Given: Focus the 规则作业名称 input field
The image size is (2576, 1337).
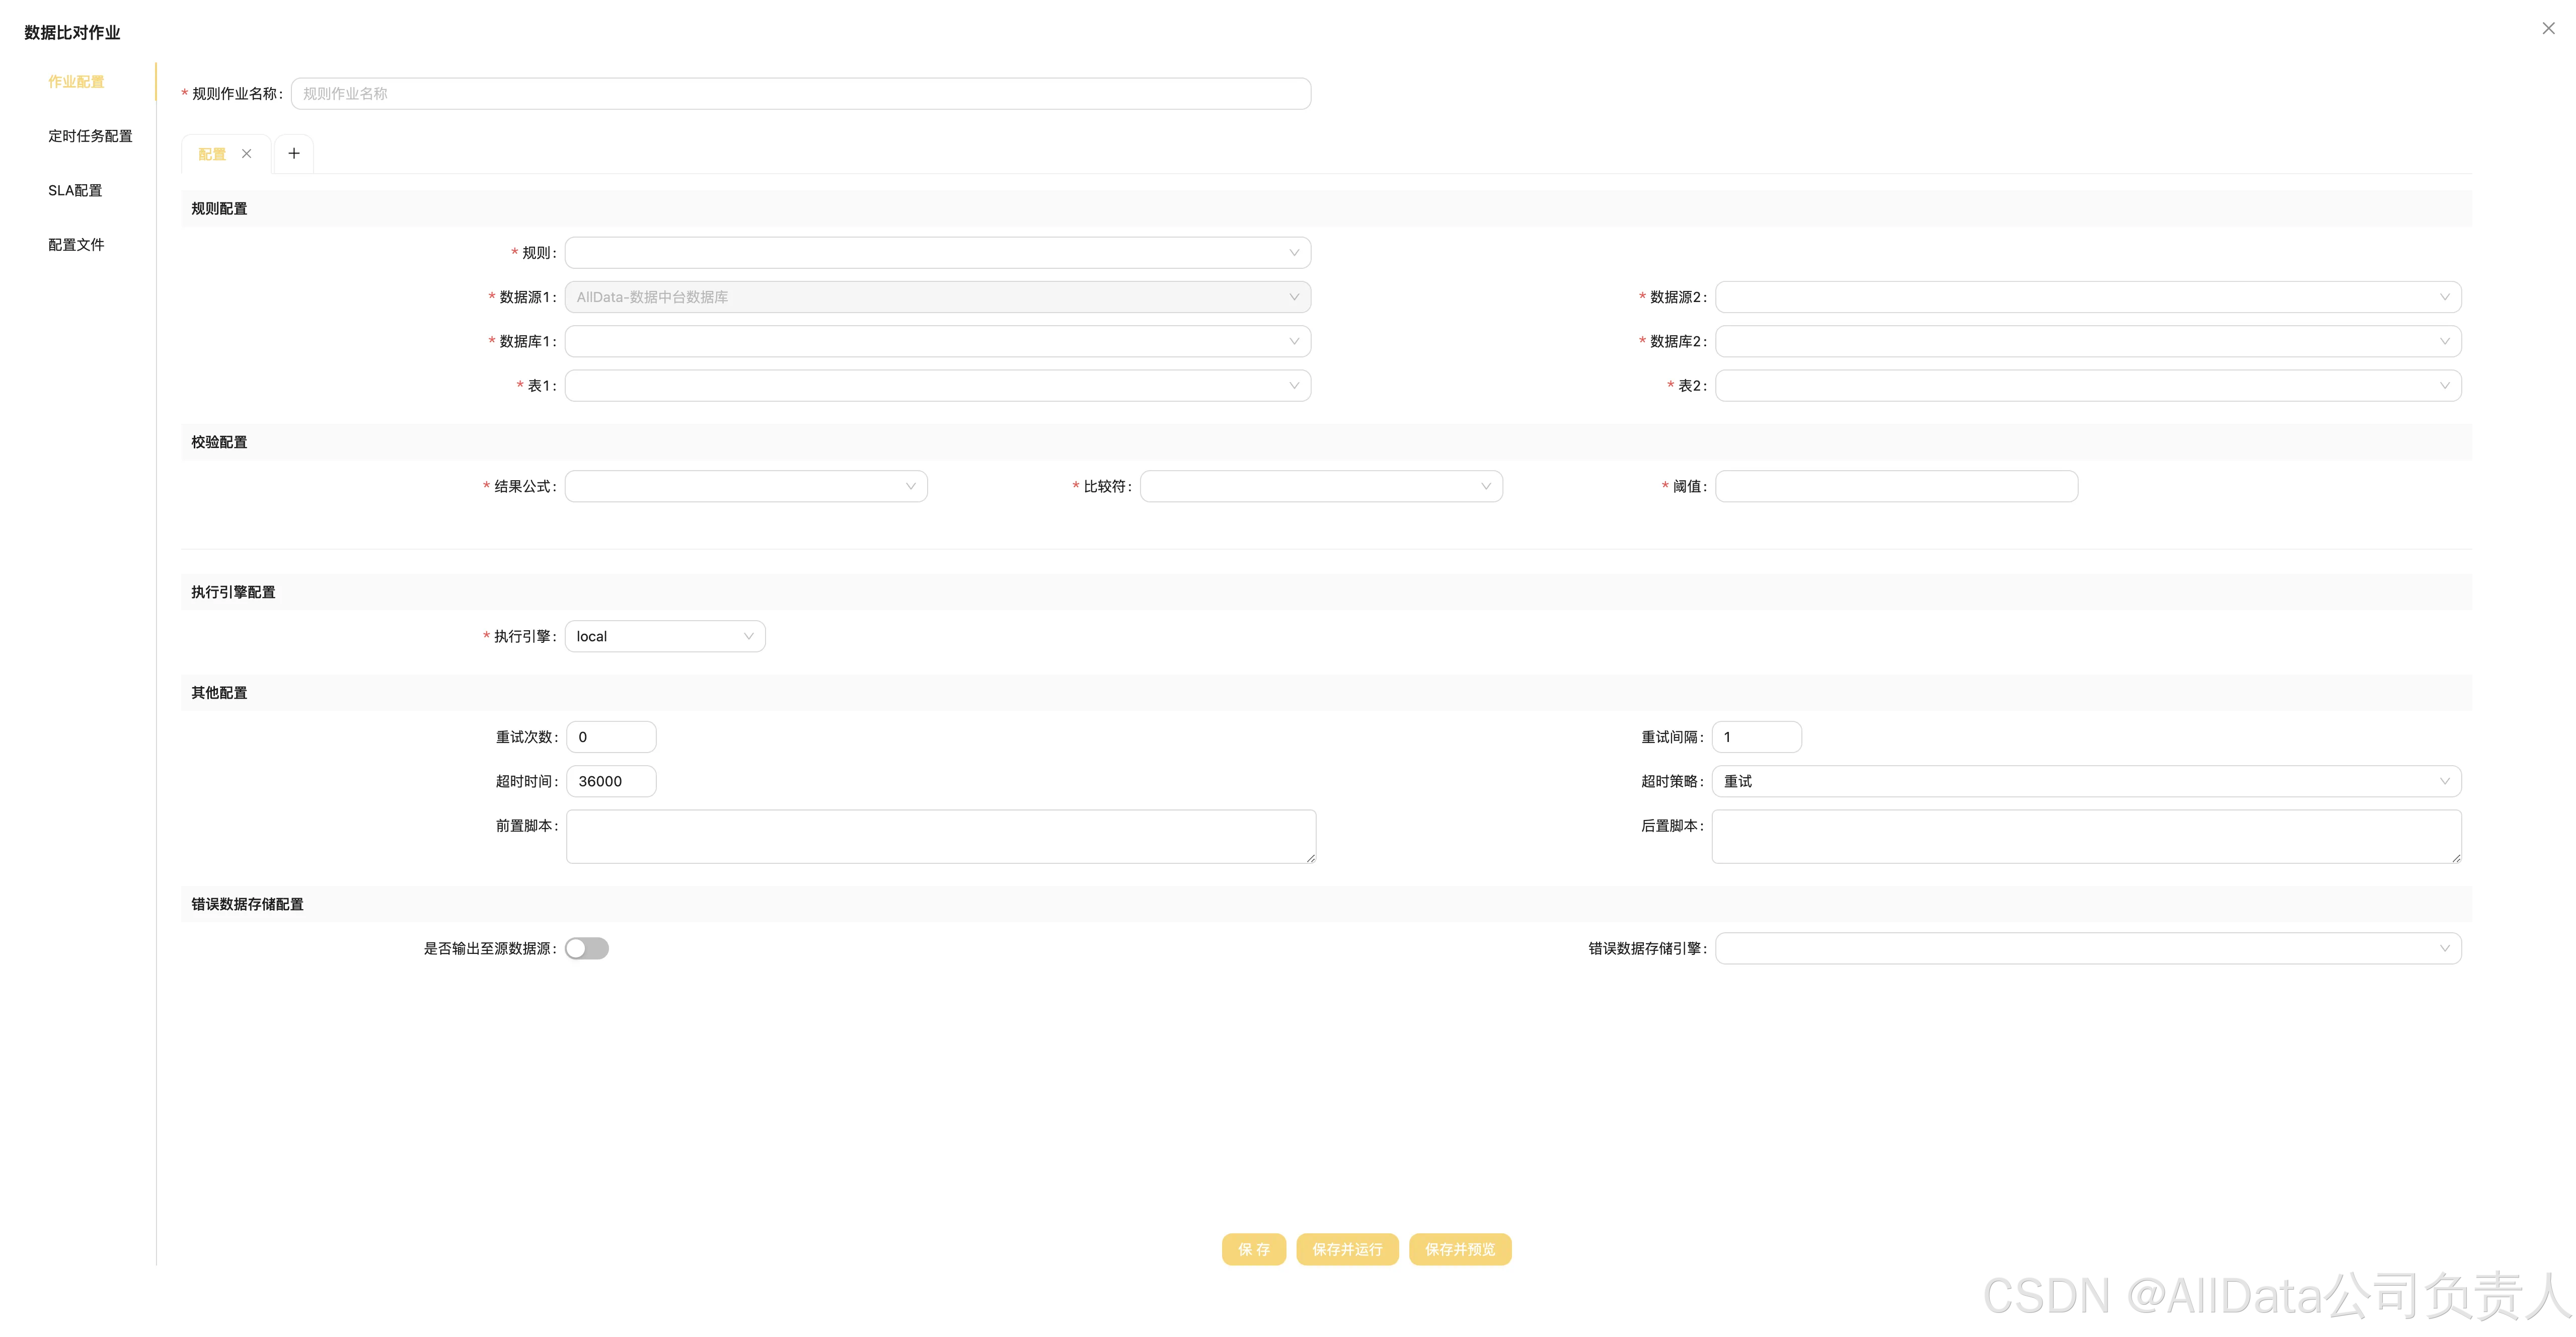Looking at the screenshot, I should tap(800, 94).
